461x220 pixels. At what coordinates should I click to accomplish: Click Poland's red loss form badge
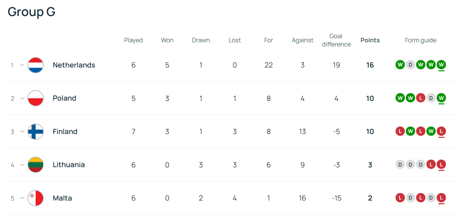(421, 98)
